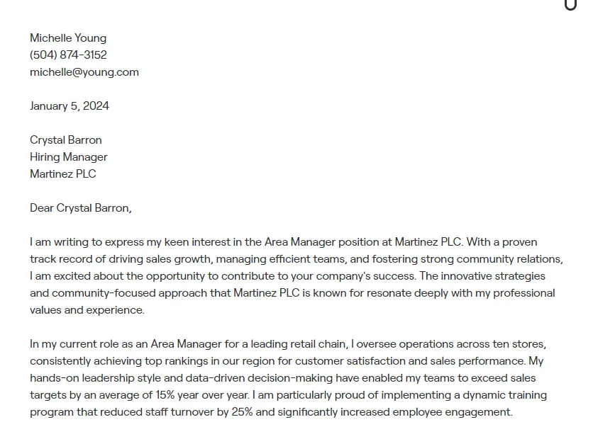
Task: Click the sender name Michelle Young
Action: click(68, 38)
